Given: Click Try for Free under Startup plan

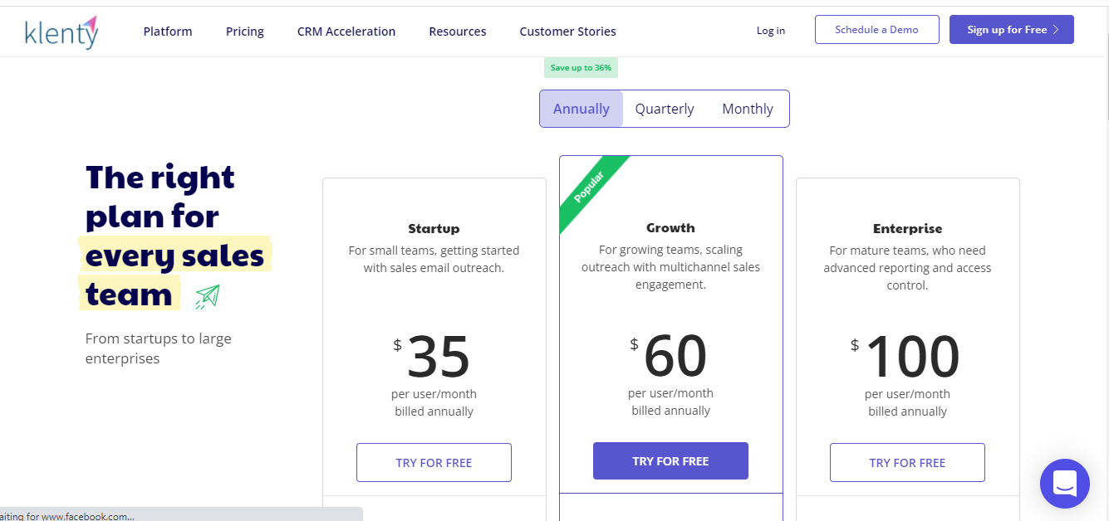Looking at the screenshot, I should [434, 463].
